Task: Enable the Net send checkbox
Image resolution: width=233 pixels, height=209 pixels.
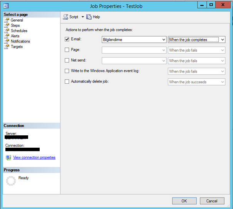Action: pos(67,61)
